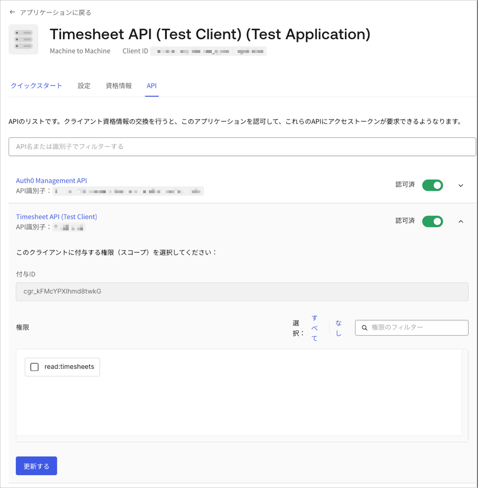Check the read:timesheets permission checkbox
The height and width of the screenshot is (488, 478).
pyautogui.click(x=34, y=367)
